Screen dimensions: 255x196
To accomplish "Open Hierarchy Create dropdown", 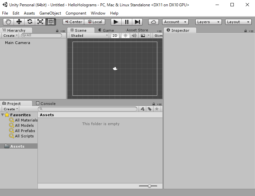I will click(x=10, y=35).
